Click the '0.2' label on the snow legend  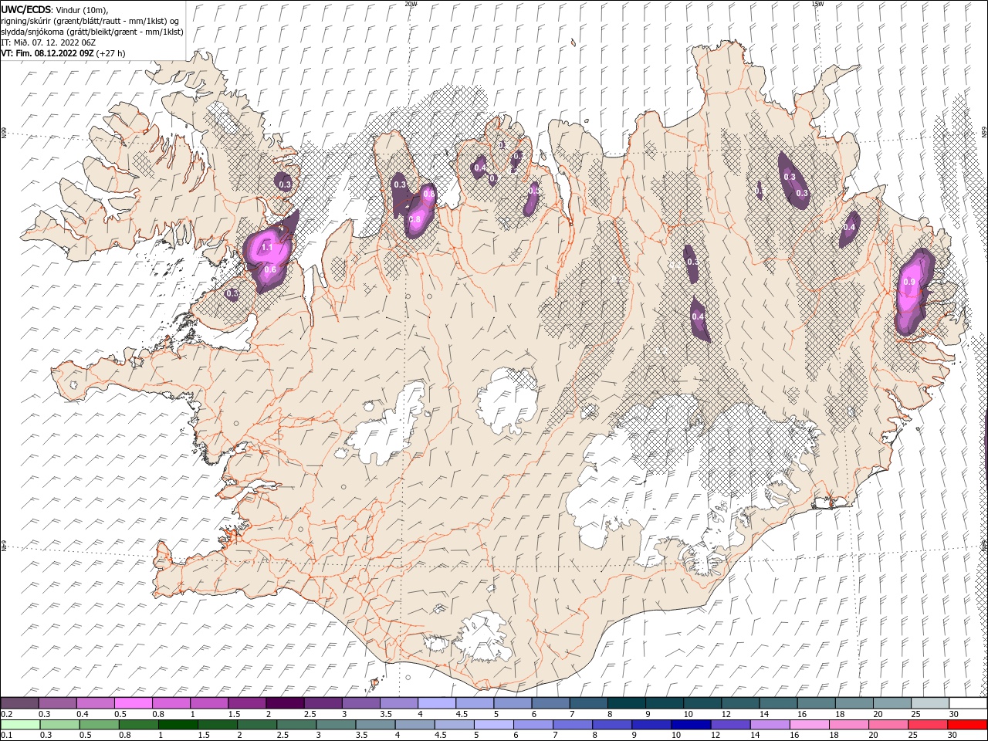[x=7, y=714]
